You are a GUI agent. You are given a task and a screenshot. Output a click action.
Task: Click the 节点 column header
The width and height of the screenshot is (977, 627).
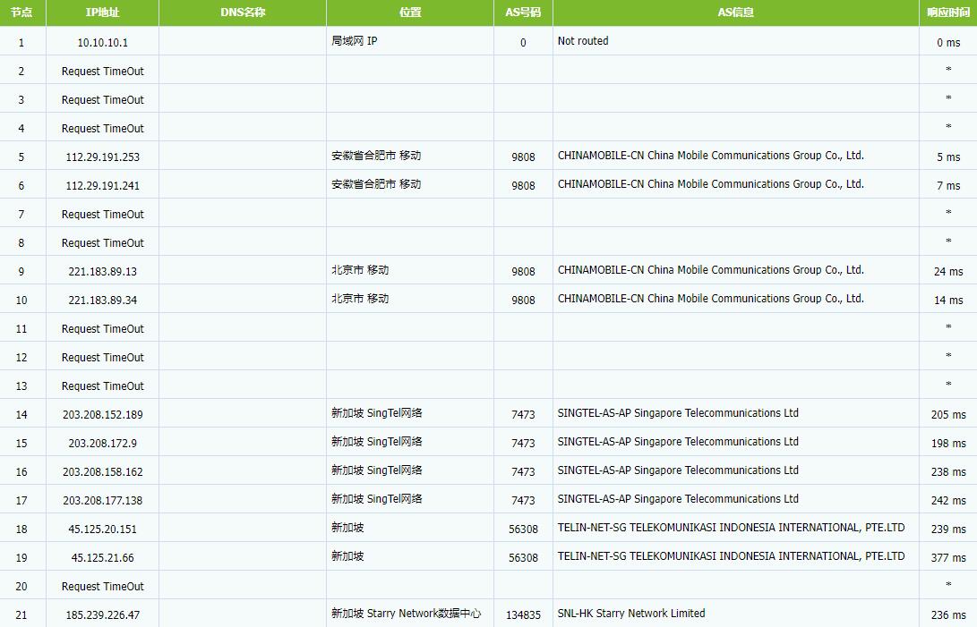(x=22, y=13)
